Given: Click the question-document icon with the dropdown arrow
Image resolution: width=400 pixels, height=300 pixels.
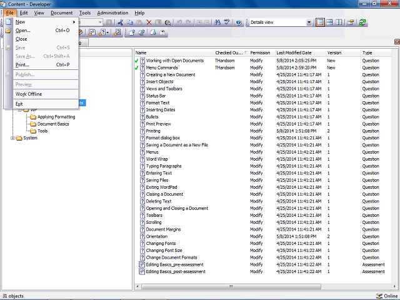Looking at the screenshot, I should (x=102, y=32).
